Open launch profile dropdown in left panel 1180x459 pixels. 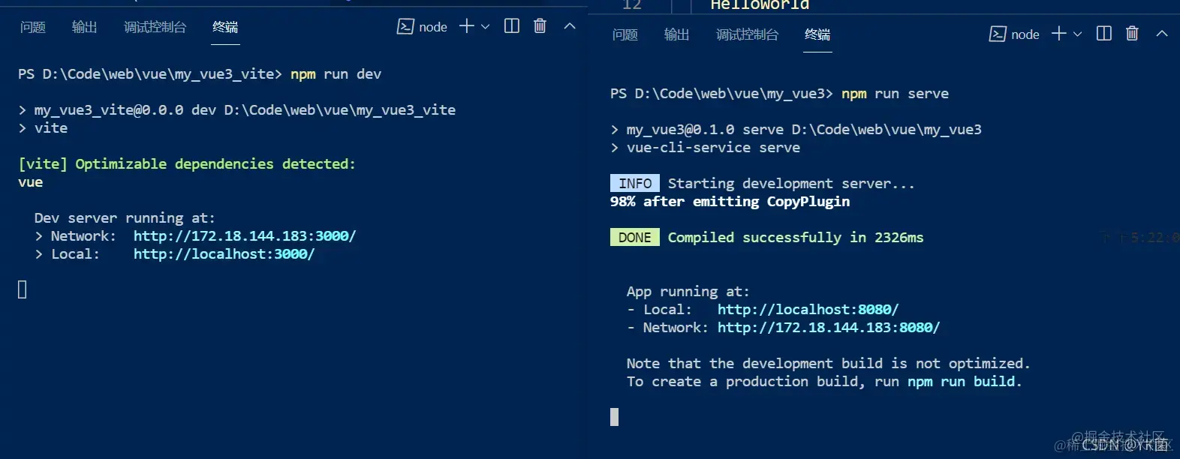485,27
